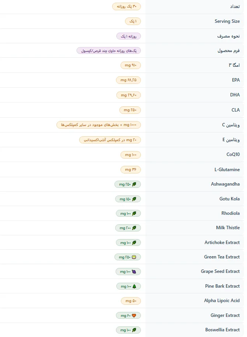Click the leaf icon in Rhodiola row
This screenshot has height=337, width=247.
[134, 213]
